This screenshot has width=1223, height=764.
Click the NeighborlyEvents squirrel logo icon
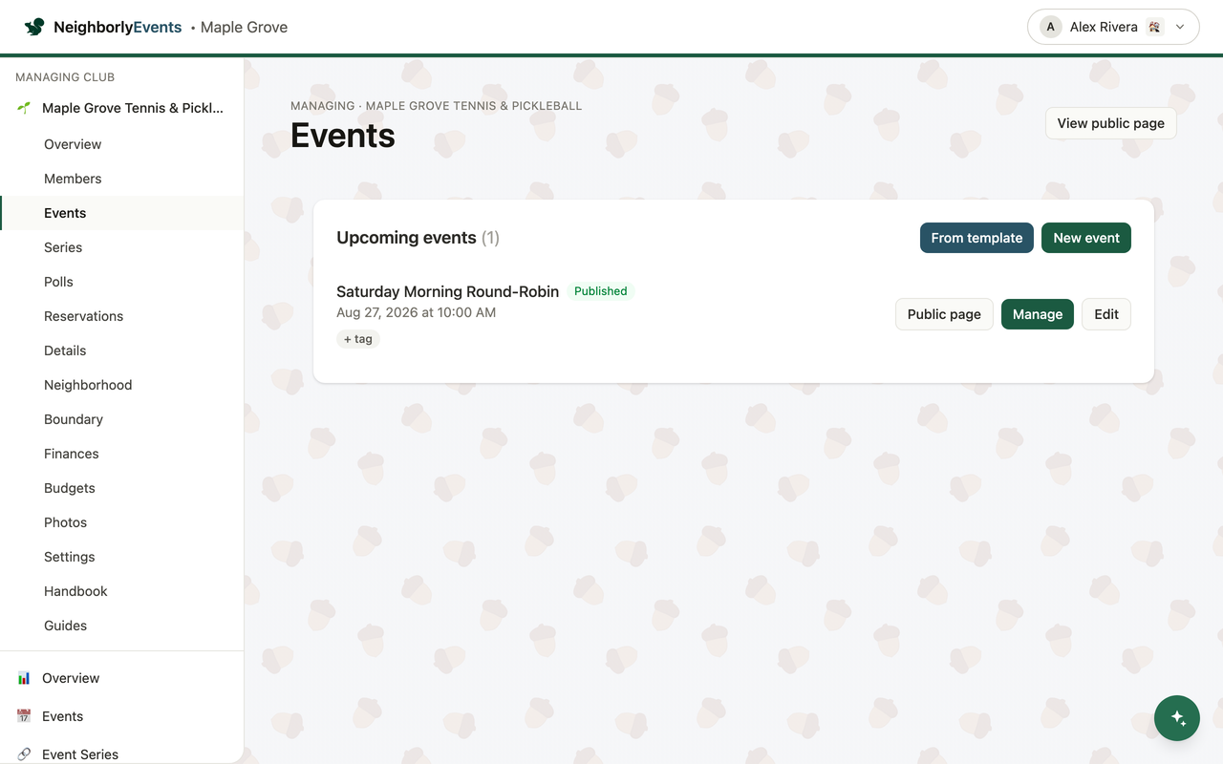[34, 27]
